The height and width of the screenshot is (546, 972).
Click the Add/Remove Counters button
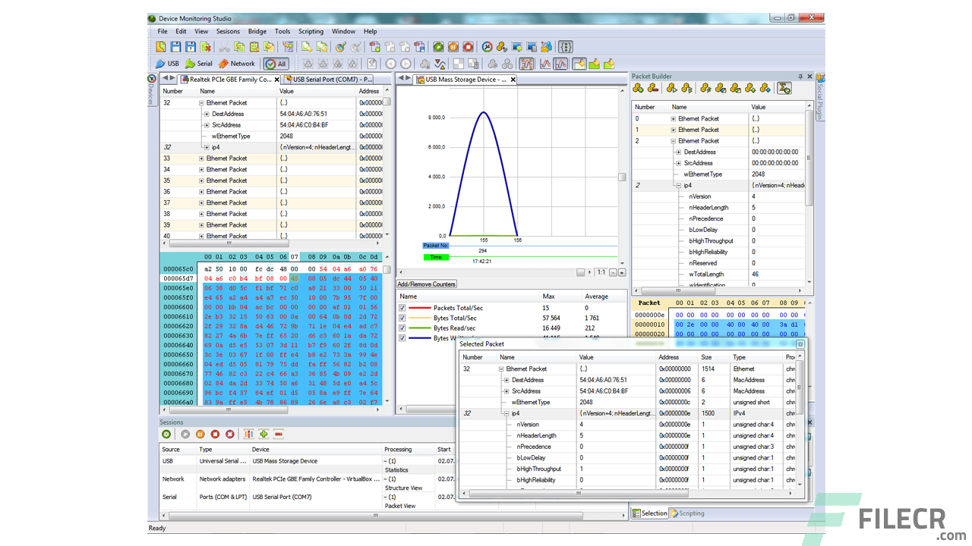coord(427,284)
